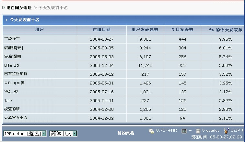Open the 简体中文 language dropdown
Image resolution: width=245 pixels, height=142 pixels.
(x=63, y=134)
